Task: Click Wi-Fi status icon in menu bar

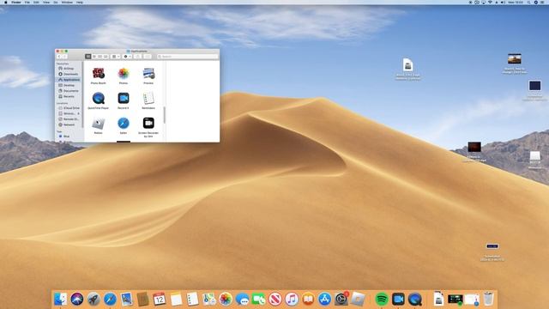Action: (490, 2)
